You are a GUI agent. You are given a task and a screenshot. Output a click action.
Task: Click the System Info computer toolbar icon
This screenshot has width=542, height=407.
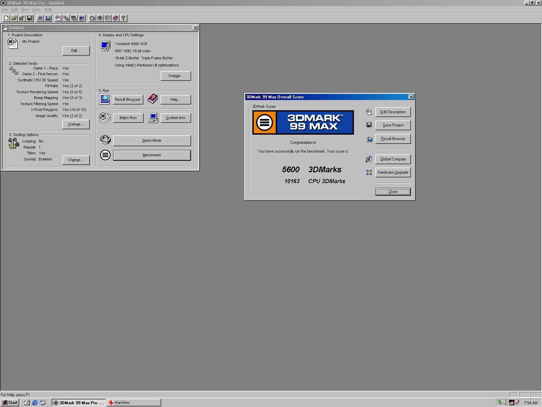tap(40, 18)
